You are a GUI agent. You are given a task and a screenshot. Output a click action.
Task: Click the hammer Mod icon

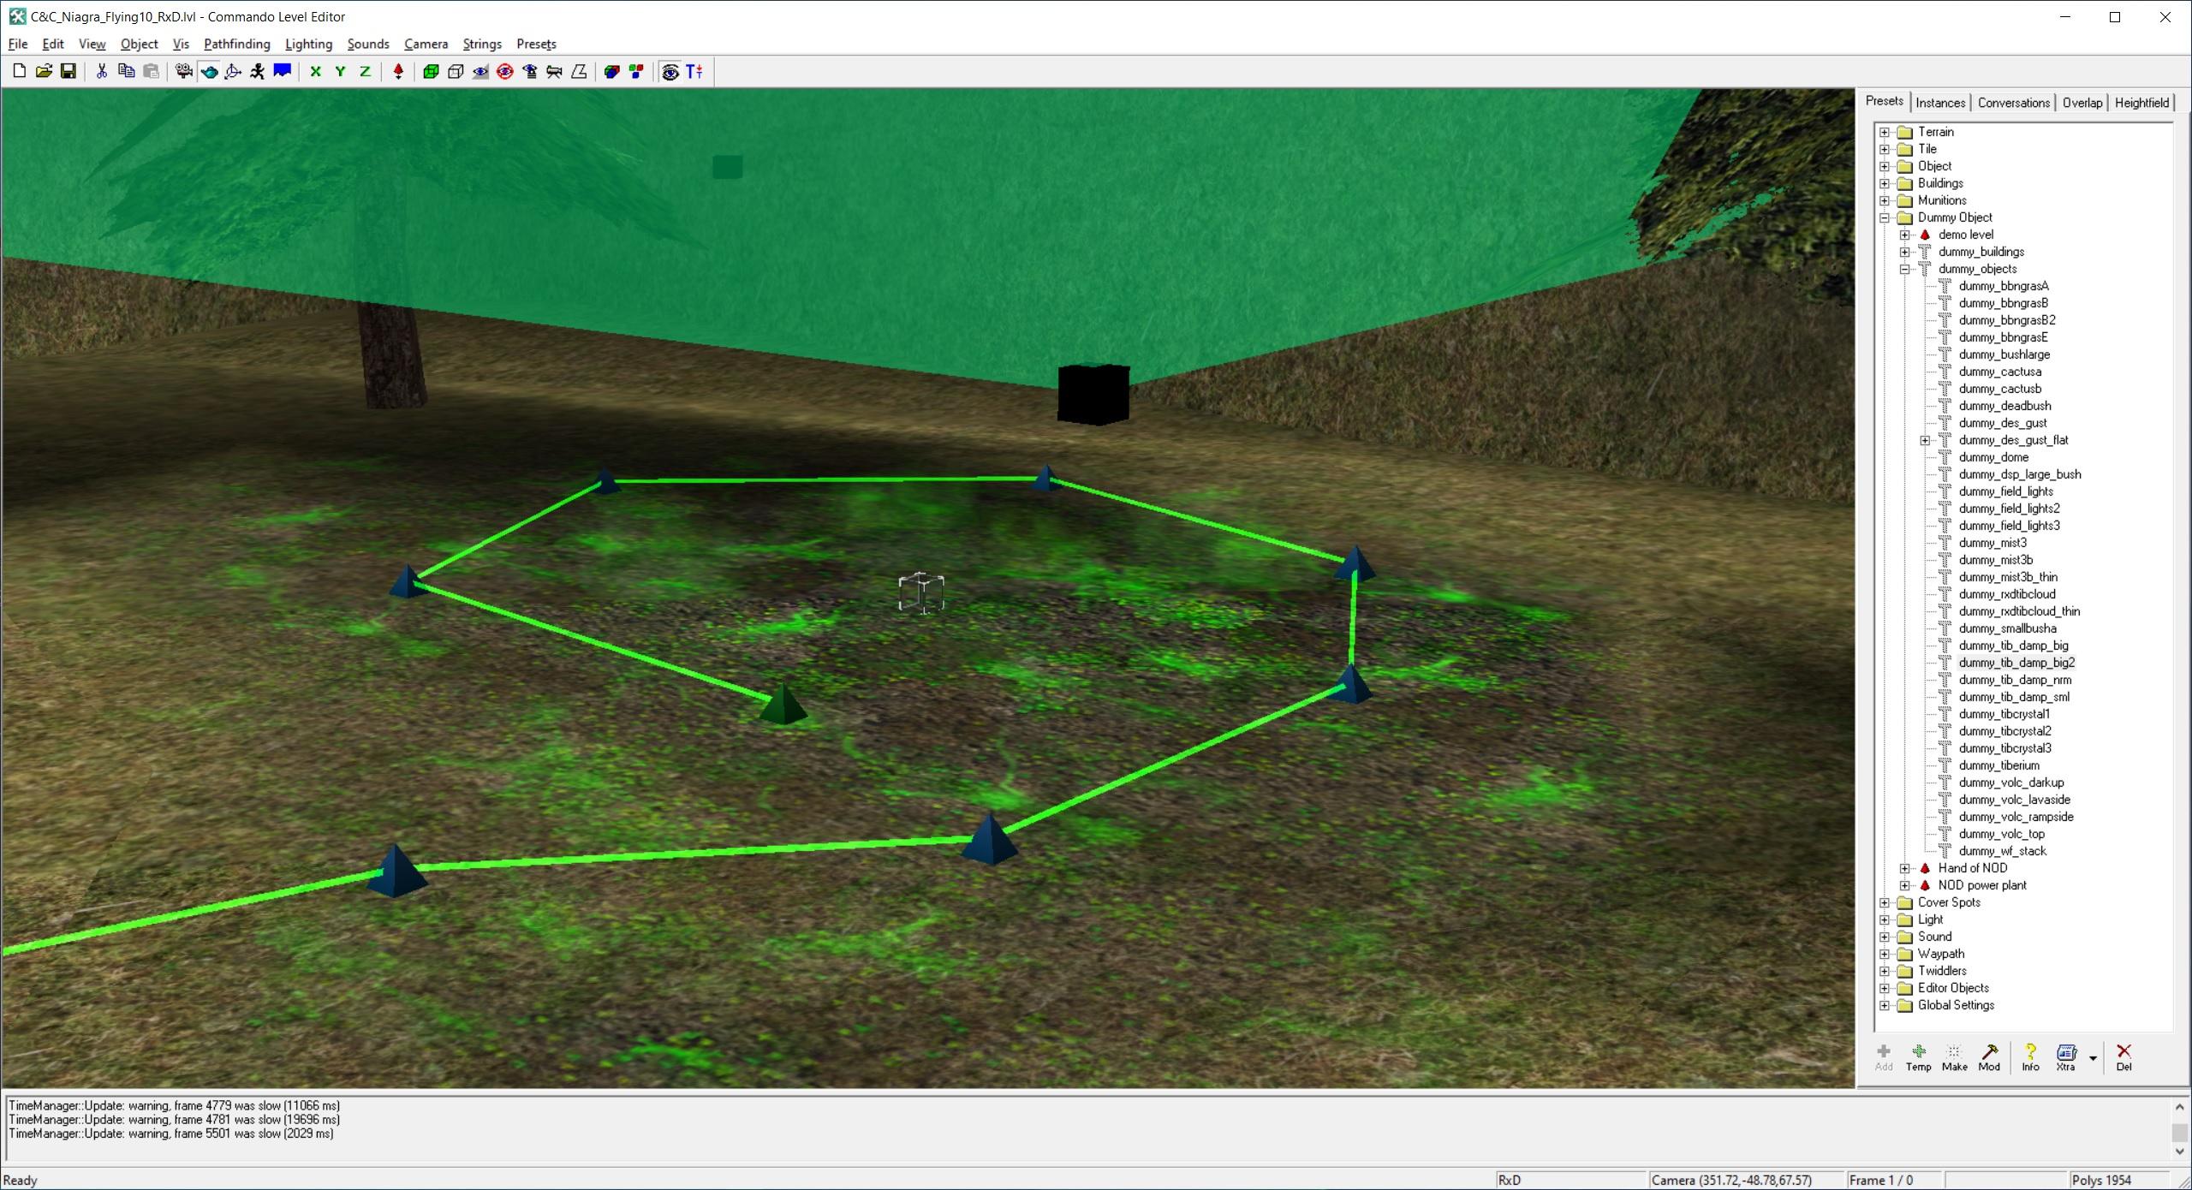pos(1989,1057)
